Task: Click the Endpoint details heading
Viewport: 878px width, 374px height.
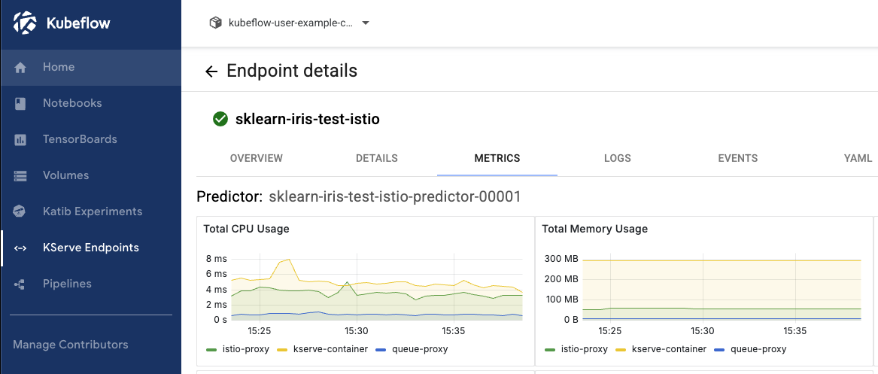Action: tap(292, 71)
